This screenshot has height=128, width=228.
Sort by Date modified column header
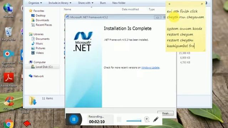point(130,9)
